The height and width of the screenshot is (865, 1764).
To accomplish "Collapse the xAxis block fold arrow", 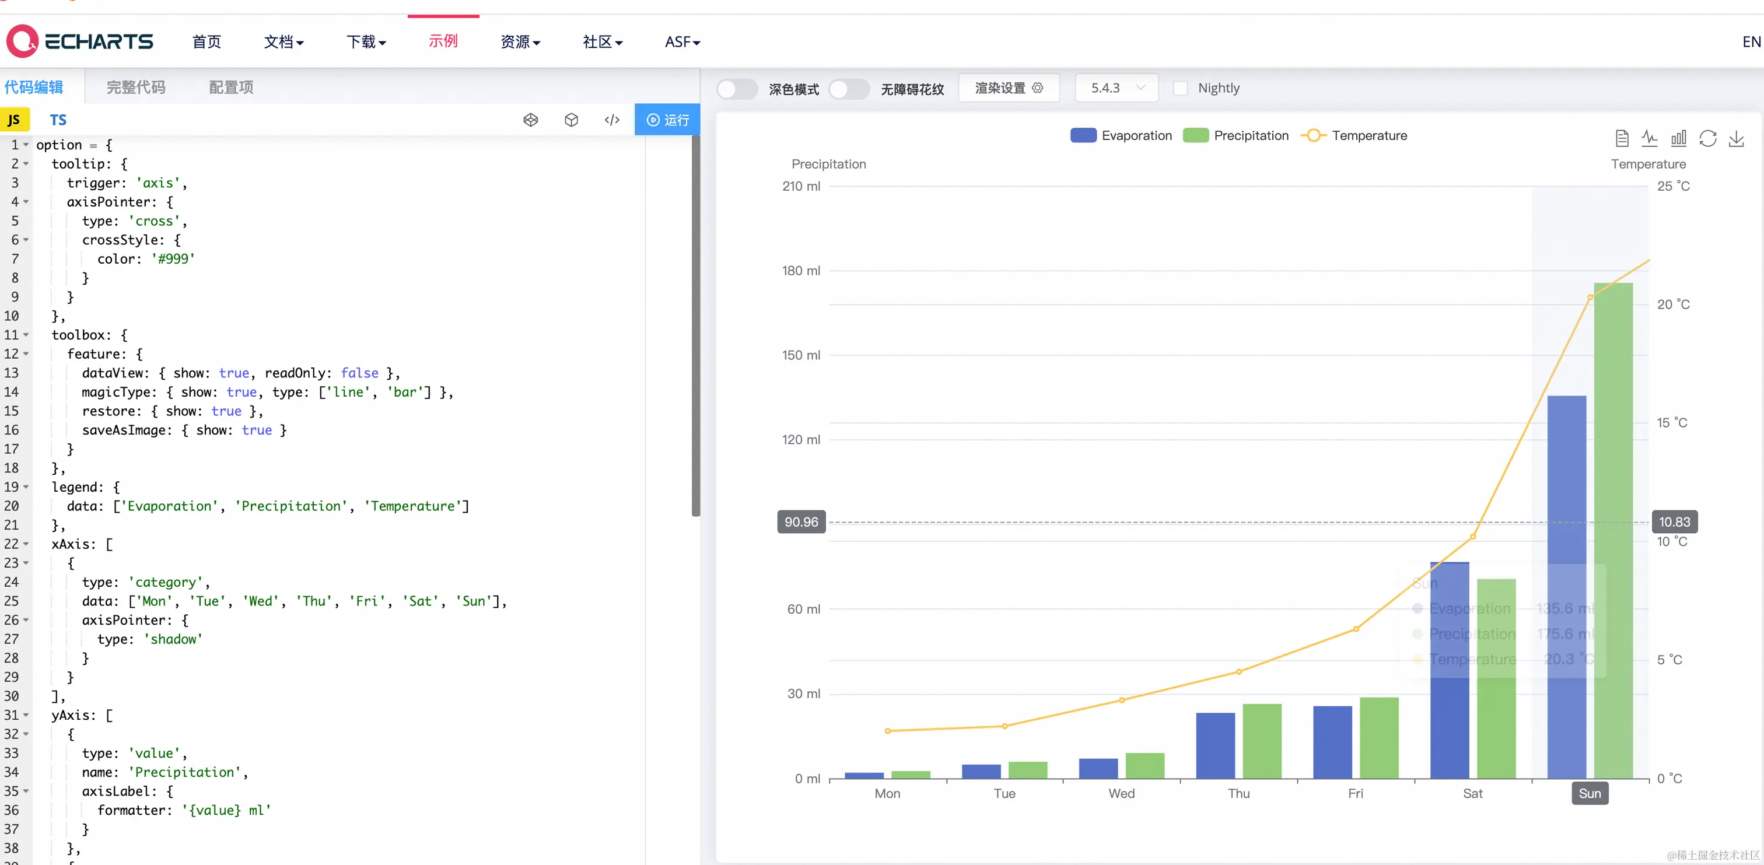I will pyautogui.click(x=26, y=544).
